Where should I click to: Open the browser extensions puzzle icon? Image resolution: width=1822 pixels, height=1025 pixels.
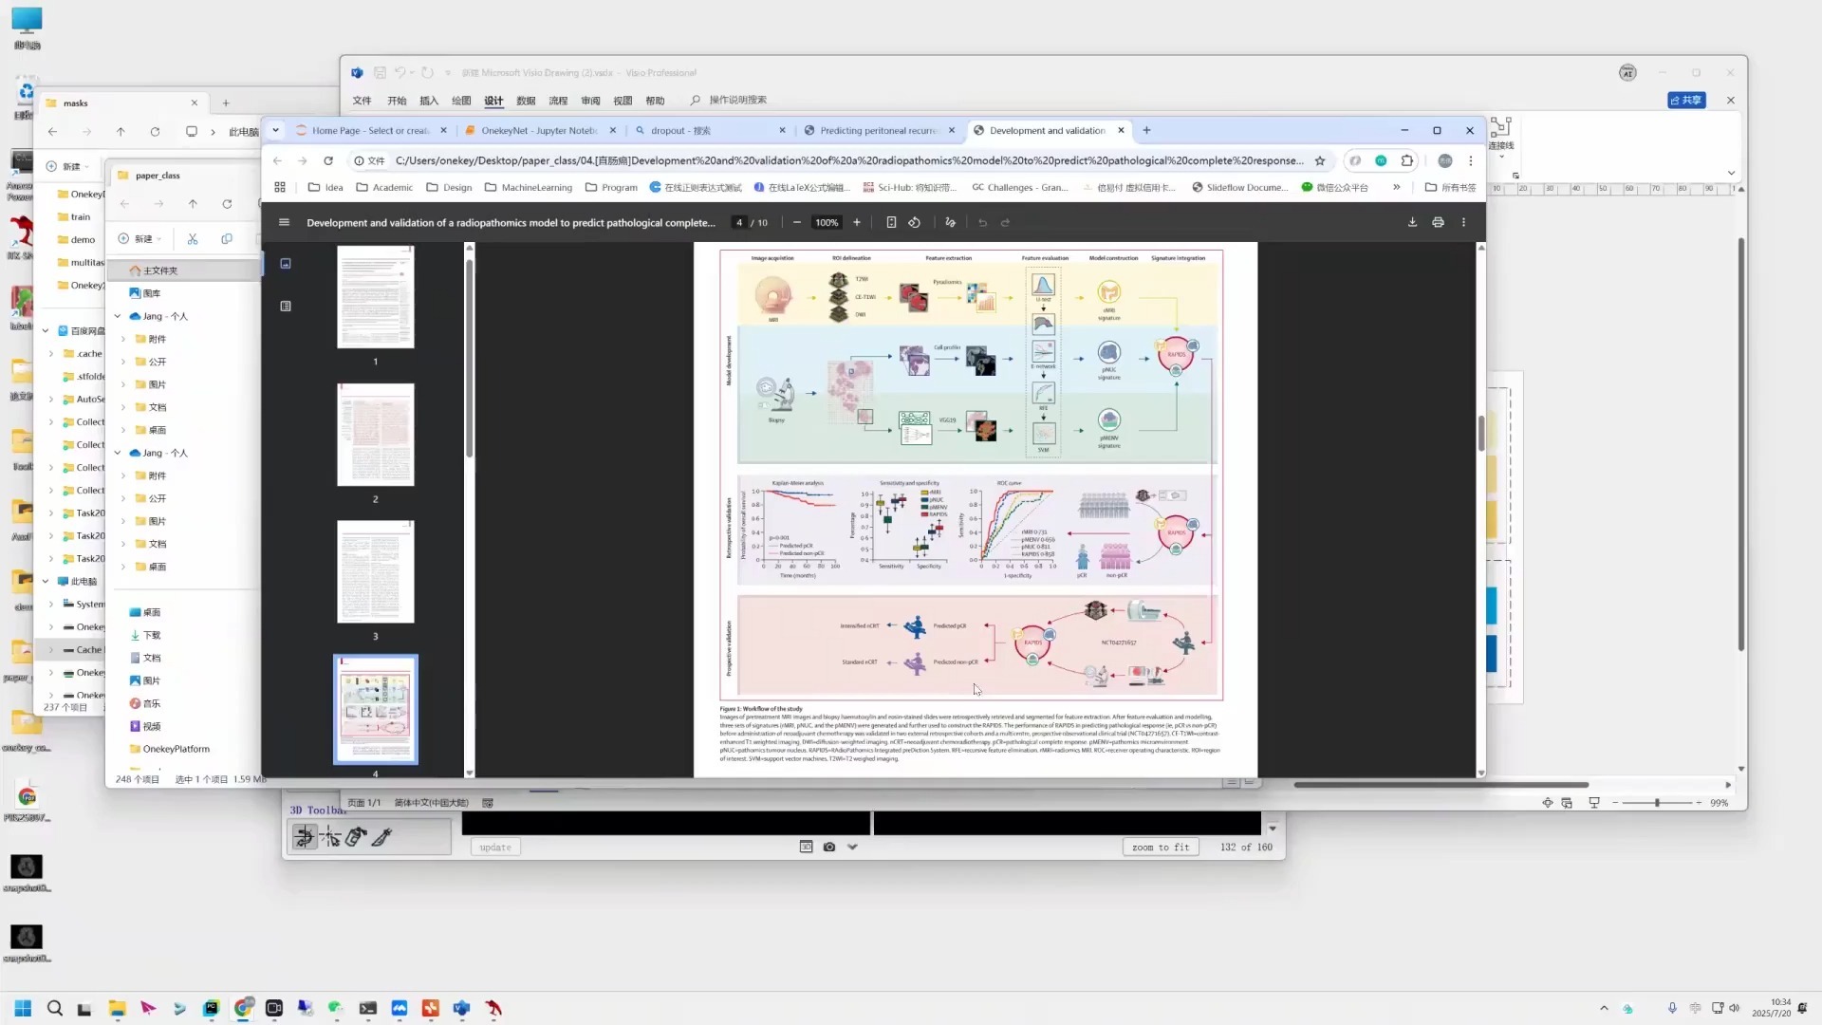[x=1407, y=160]
